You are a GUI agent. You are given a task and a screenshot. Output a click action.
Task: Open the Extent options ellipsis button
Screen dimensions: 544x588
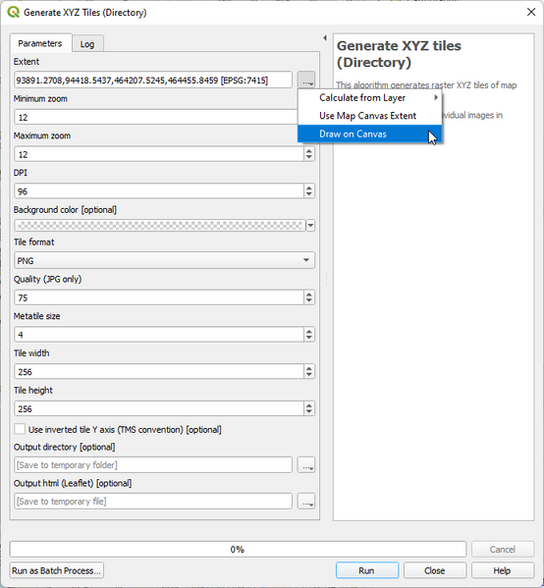(x=306, y=80)
